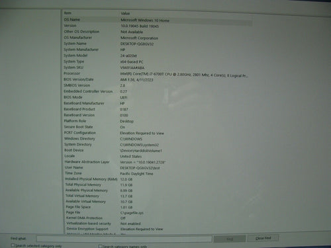Click the Find button

coord(230,239)
